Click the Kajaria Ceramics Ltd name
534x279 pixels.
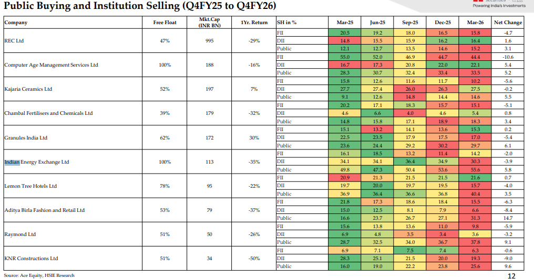(x=28, y=89)
